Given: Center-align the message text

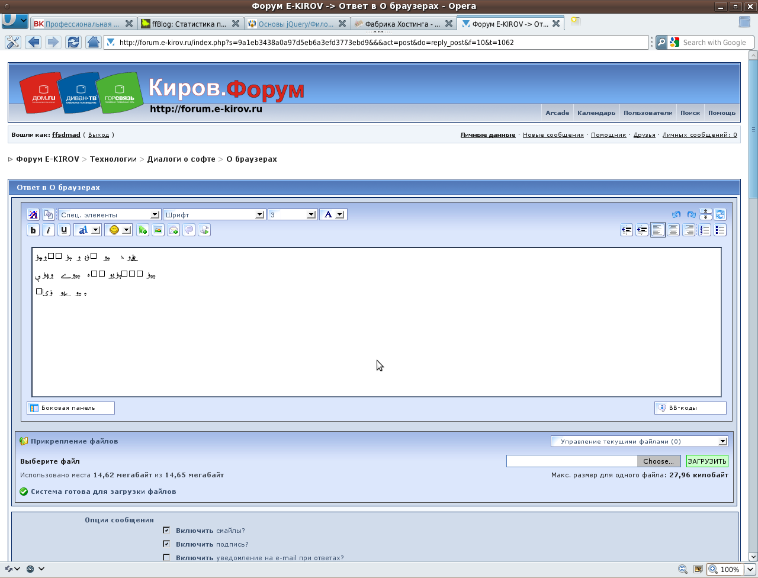Looking at the screenshot, I should (x=673, y=230).
